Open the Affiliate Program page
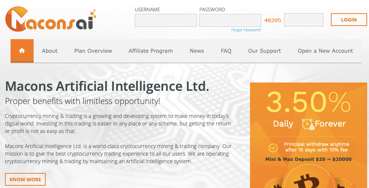The width and height of the screenshot is (369, 188). pyautogui.click(x=151, y=51)
